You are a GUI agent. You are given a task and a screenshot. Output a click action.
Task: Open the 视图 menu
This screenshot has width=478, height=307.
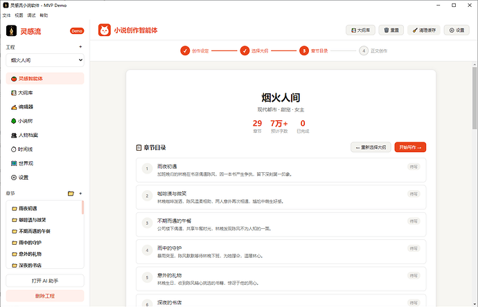tap(19, 15)
